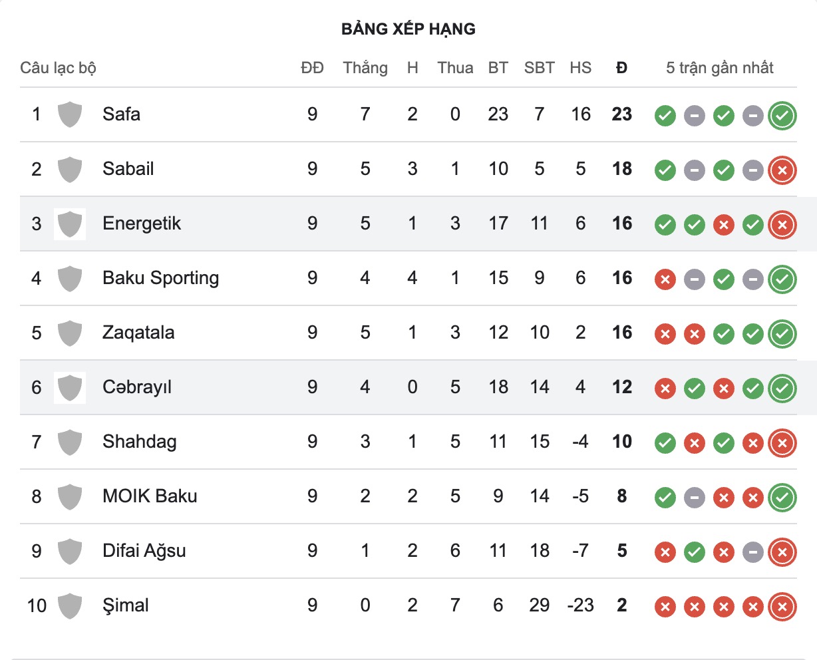Click the Câu lạc bộ header
Image resolution: width=817 pixels, height=660 pixels.
pos(58,68)
